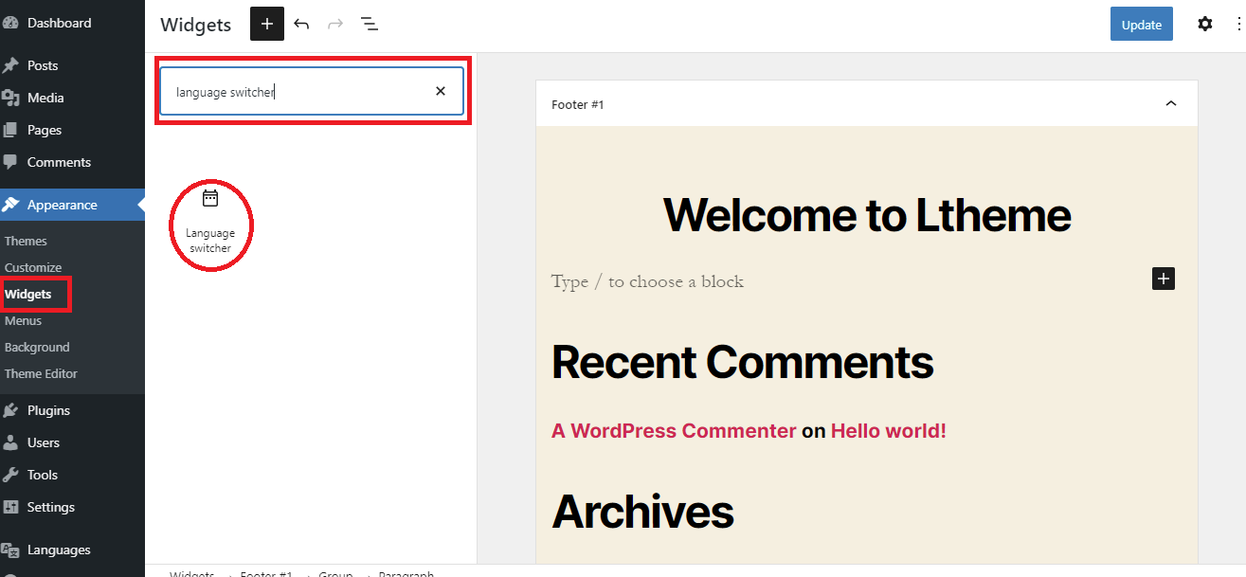Click the Comments bubble icon
Image resolution: width=1246 pixels, height=577 pixels.
pos(10,162)
